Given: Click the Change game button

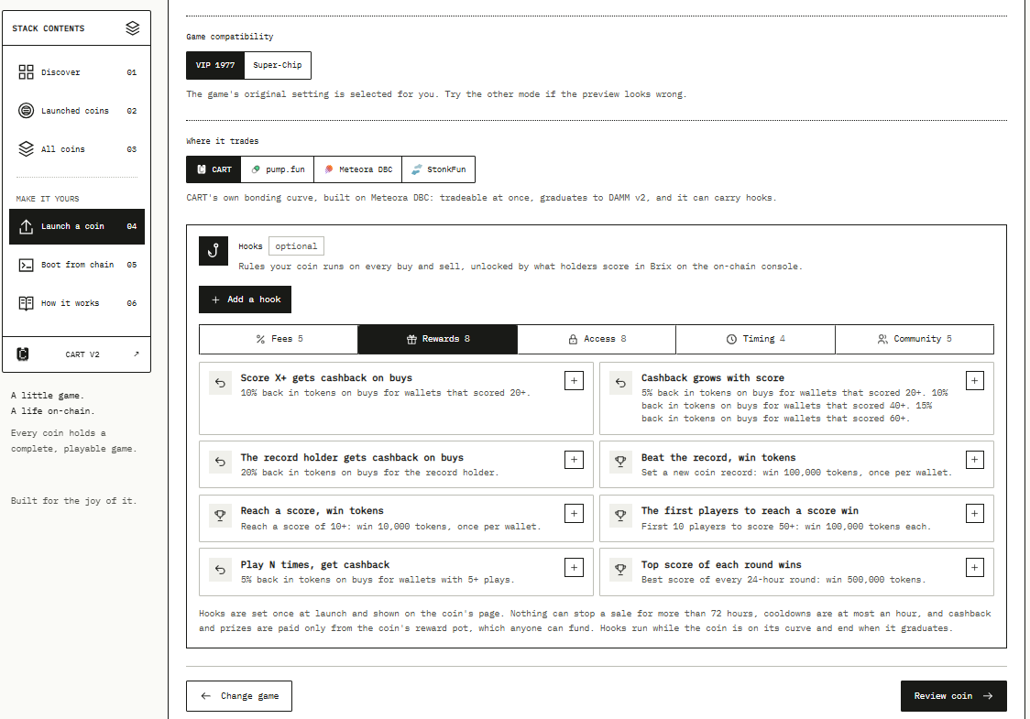Looking at the screenshot, I should point(239,696).
